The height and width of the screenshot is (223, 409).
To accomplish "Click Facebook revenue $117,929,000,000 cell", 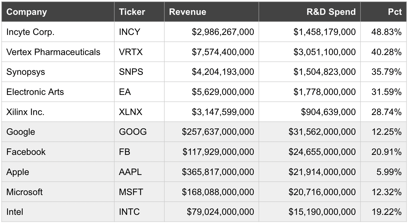I will pos(218,152).
